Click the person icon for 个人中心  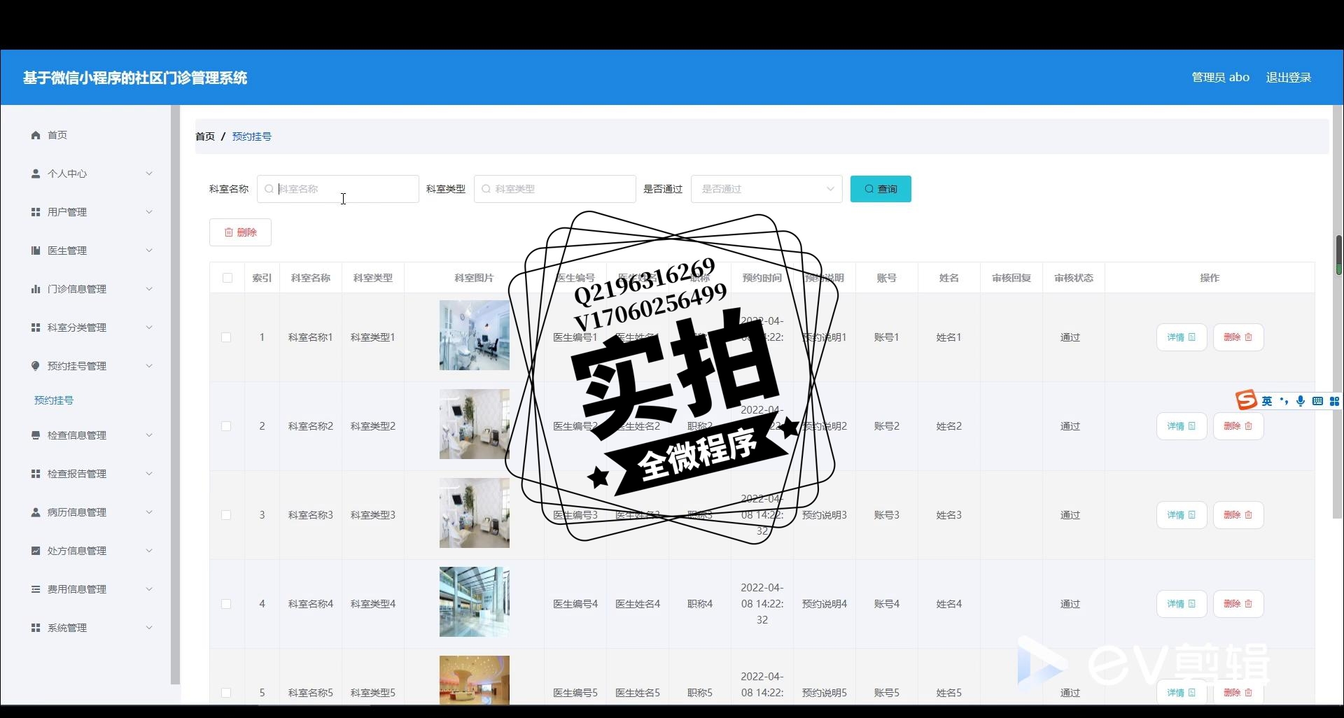36,174
